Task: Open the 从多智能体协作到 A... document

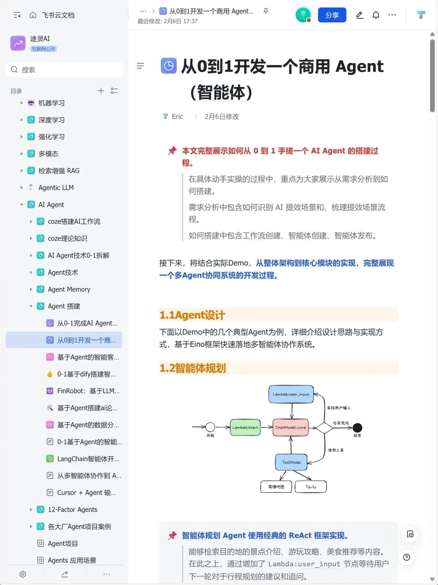Action: (x=89, y=476)
